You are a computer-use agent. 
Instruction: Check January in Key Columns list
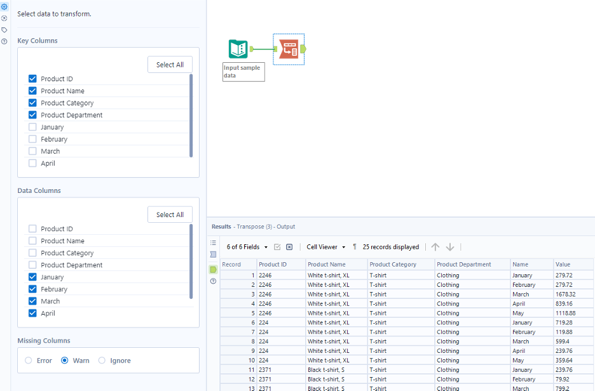pos(32,127)
